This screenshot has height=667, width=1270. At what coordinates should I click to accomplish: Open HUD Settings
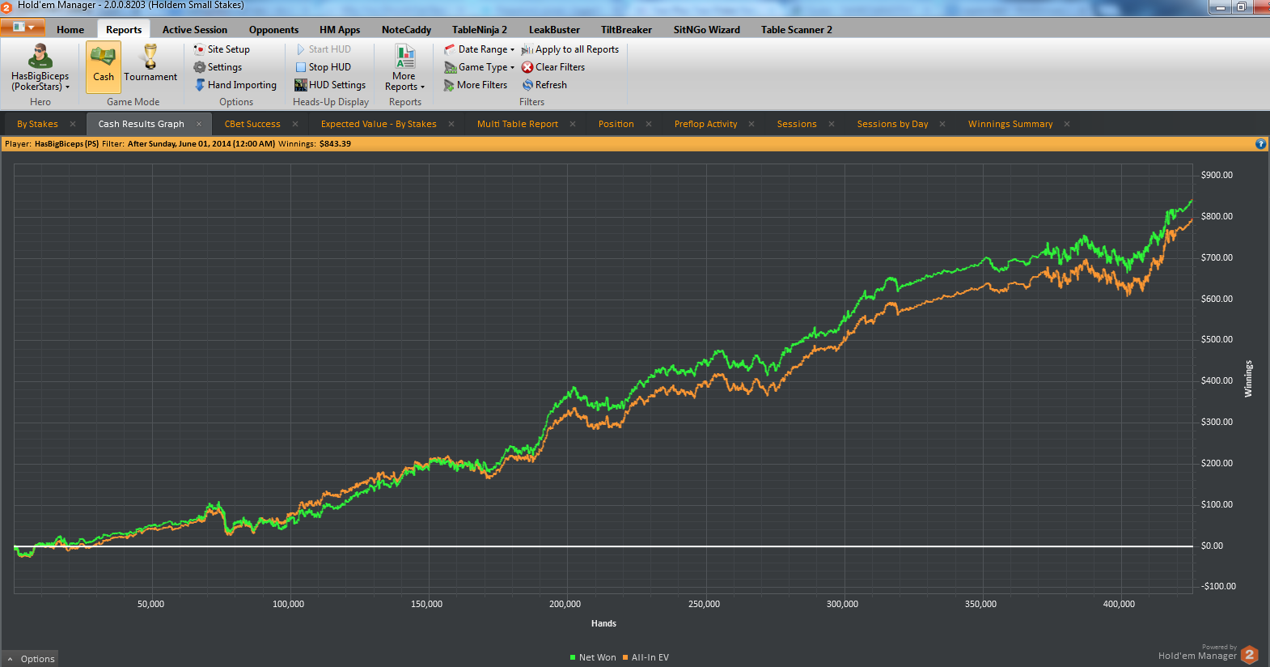[330, 85]
